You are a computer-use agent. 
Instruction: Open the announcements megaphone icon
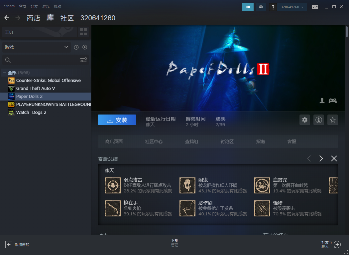(x=248, y=7)
